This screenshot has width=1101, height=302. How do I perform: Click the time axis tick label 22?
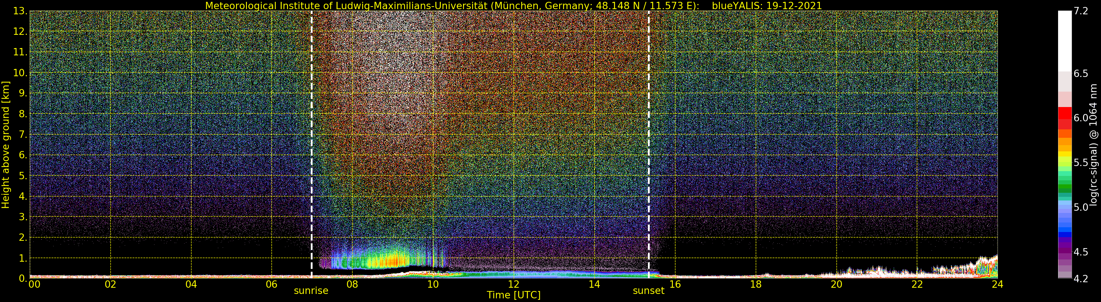point(917,284)
